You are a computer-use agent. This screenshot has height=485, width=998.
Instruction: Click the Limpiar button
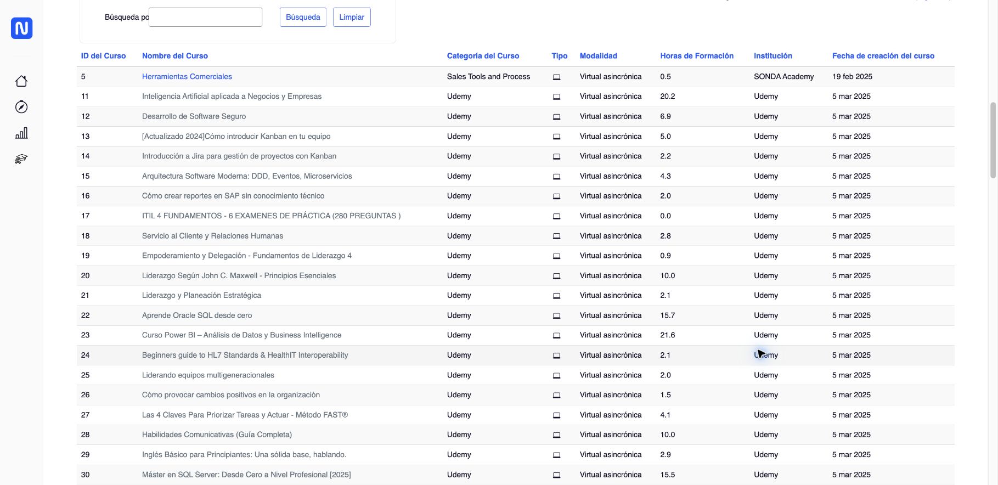click(x=352, y=17)
